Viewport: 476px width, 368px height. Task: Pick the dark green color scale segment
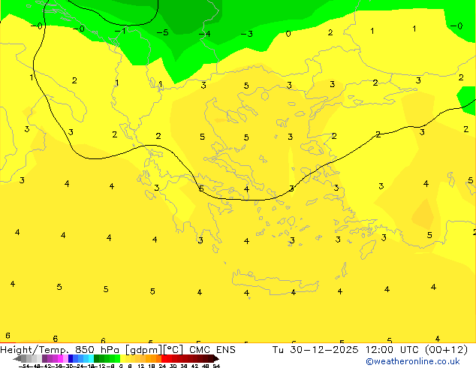[97, 358]
